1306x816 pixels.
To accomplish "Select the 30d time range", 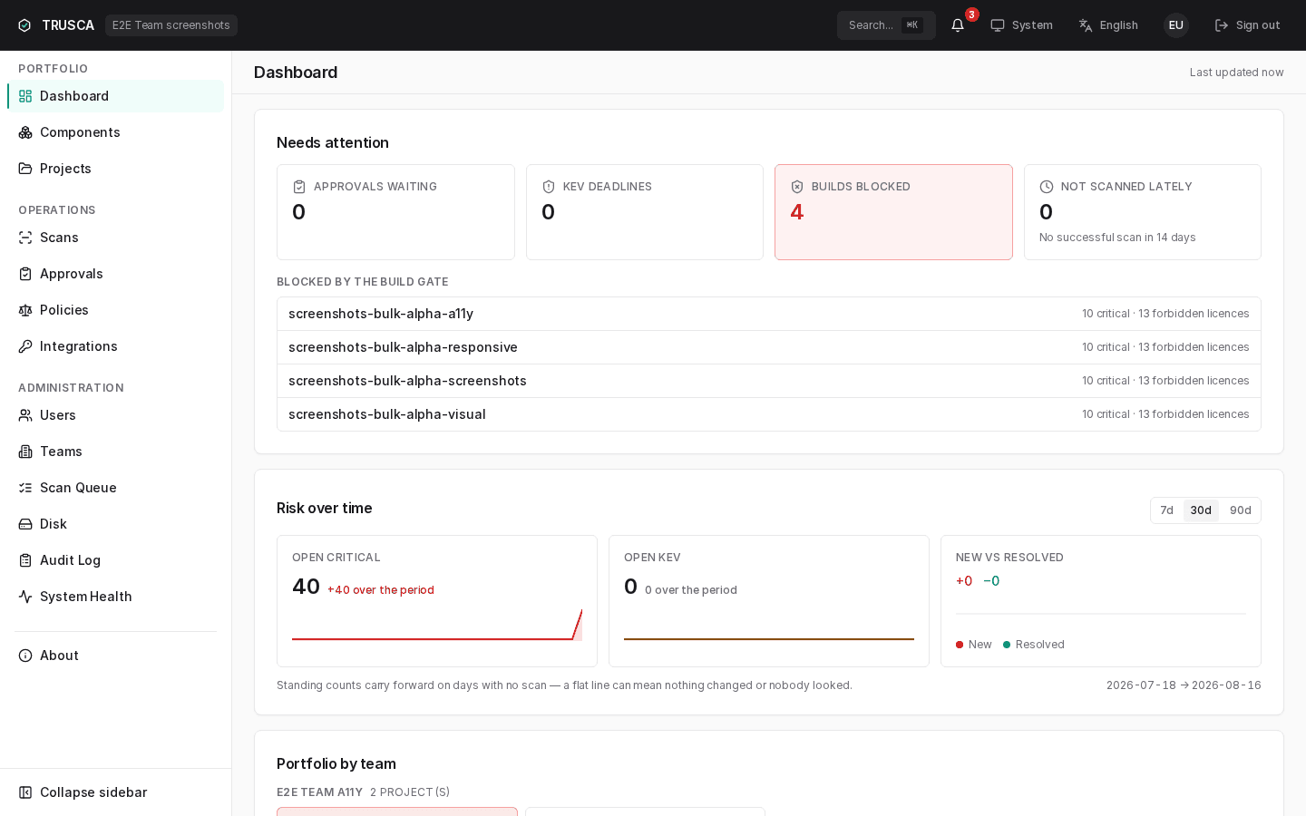I will [1201, 510].
